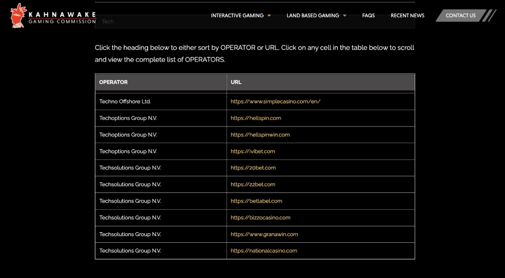Go to the FAQS page
This screenshot has width=505, height=278.
[x=368, y=16]
